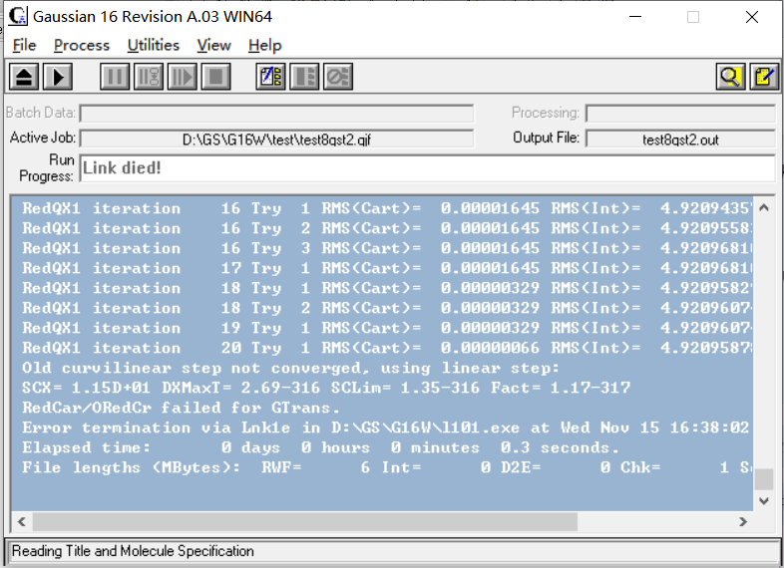Click the 'iteration 16 Try 3' line
The height and width of the screenshot is (568, 784).
386,248
